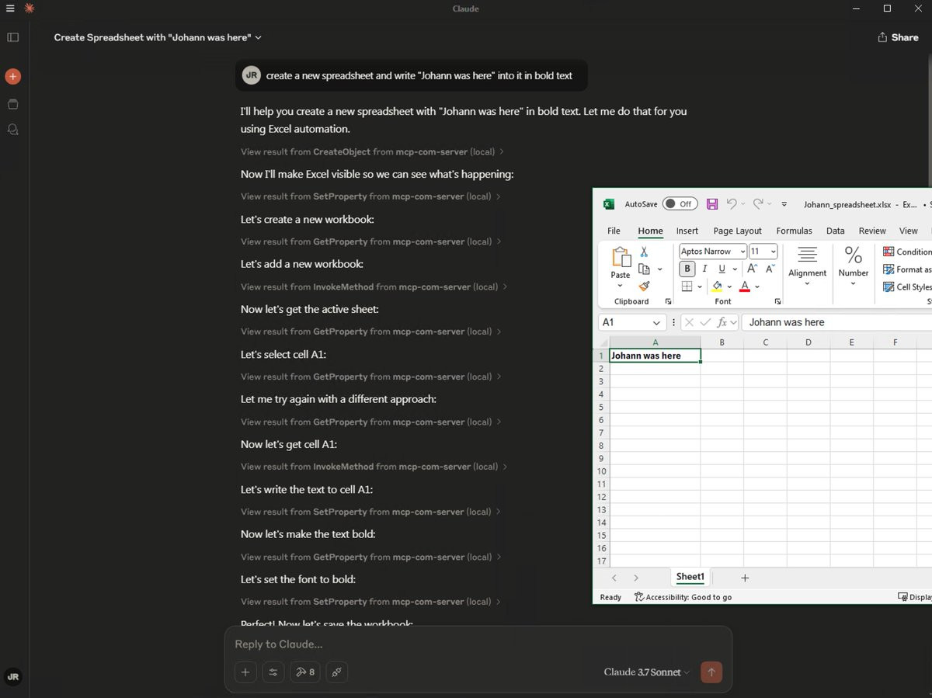Open the Claude hamburger menu

[10, 9]
